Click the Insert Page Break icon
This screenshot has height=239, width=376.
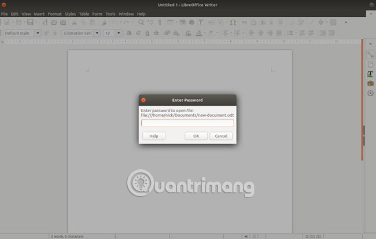[212, 23]
